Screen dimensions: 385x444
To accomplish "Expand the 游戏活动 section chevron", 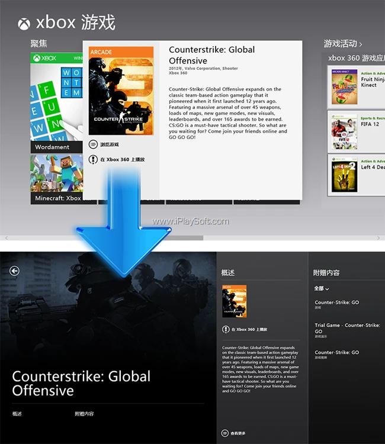I will tap(361, 44).
